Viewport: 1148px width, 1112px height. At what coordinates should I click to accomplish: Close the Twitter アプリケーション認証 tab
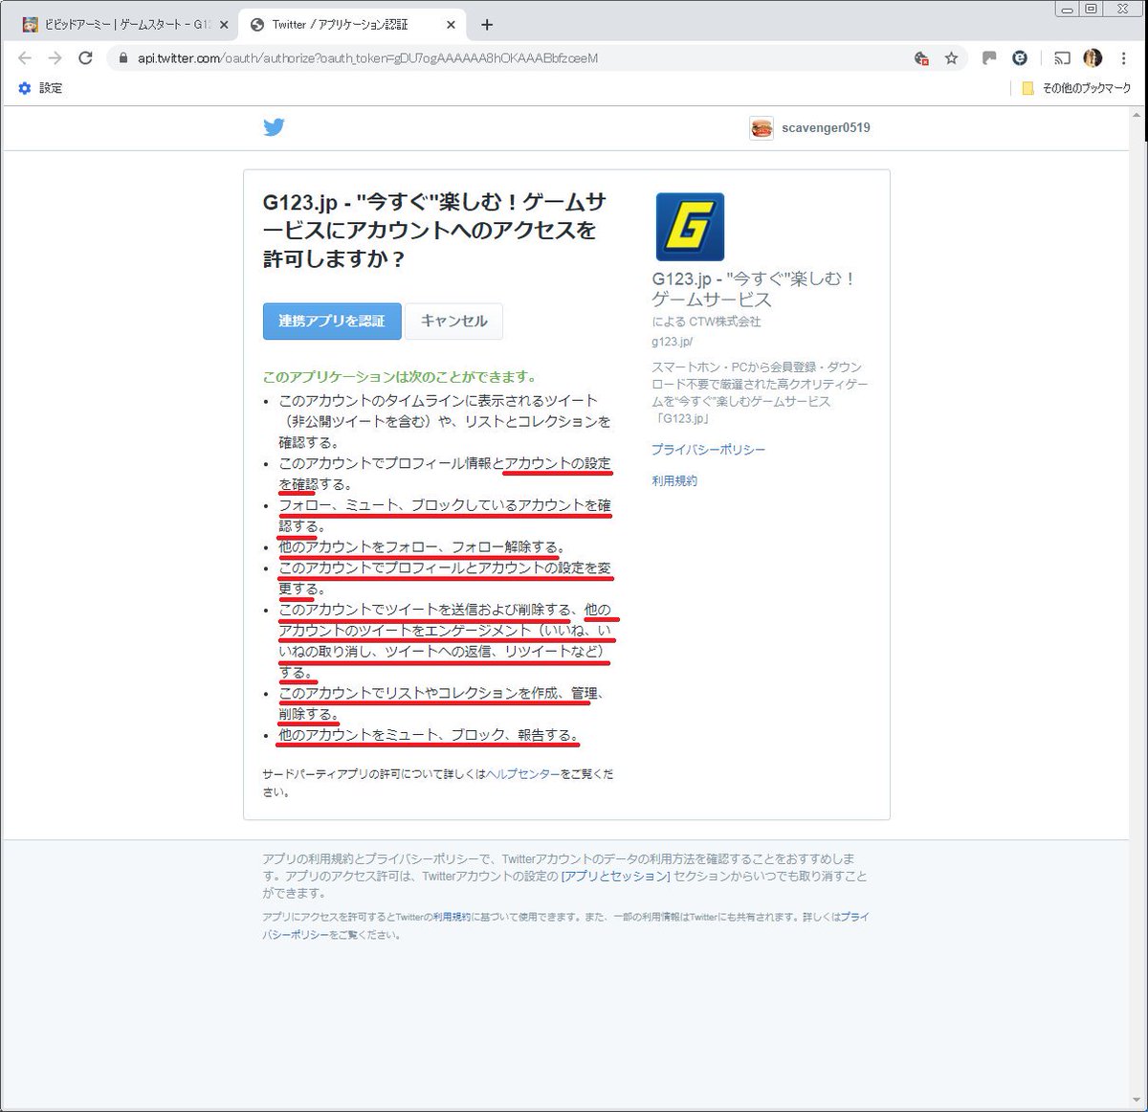click(x=452, y=25)
